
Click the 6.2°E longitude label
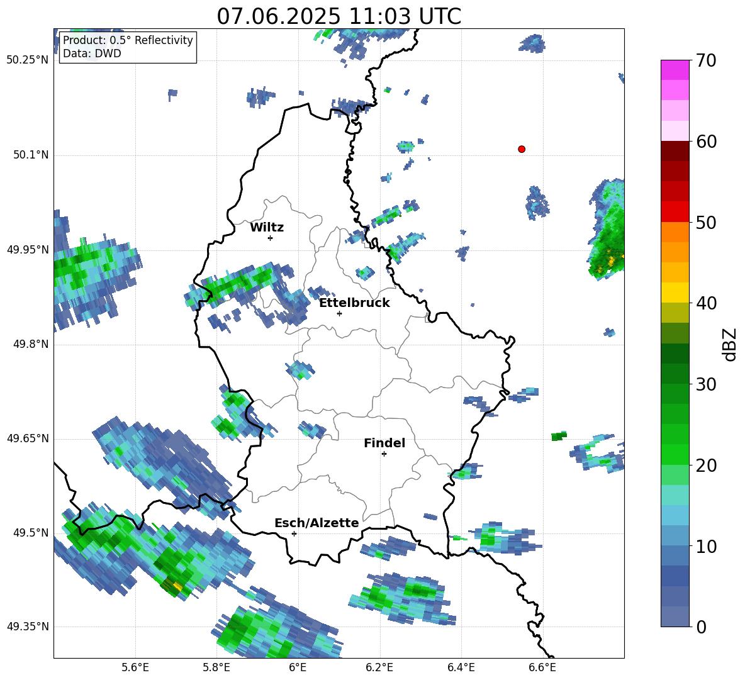point(379,667)
